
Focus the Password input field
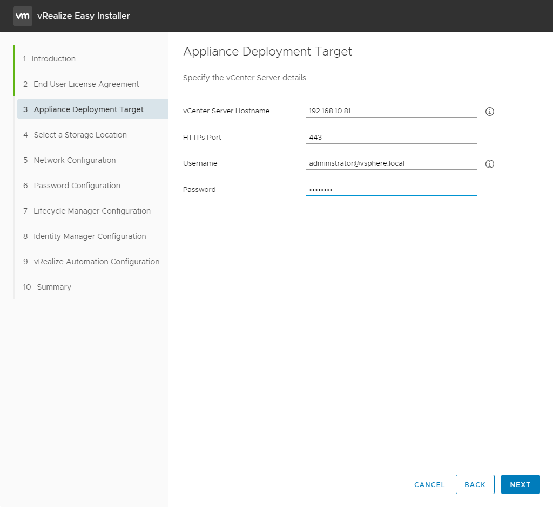391,189
